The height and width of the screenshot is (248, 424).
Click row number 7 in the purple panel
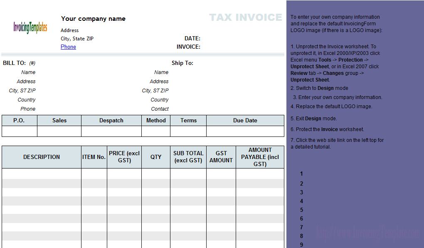301,228
